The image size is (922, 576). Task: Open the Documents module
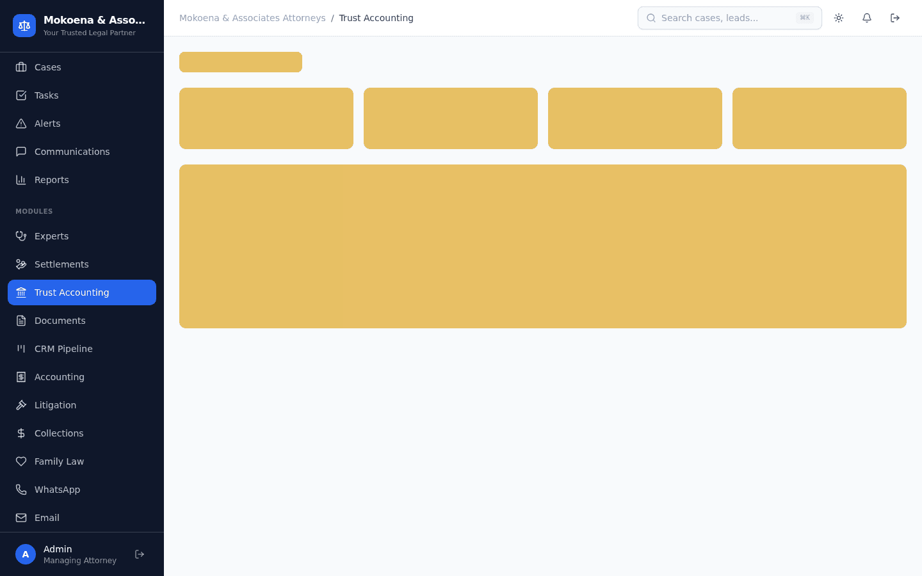(82, 321)
